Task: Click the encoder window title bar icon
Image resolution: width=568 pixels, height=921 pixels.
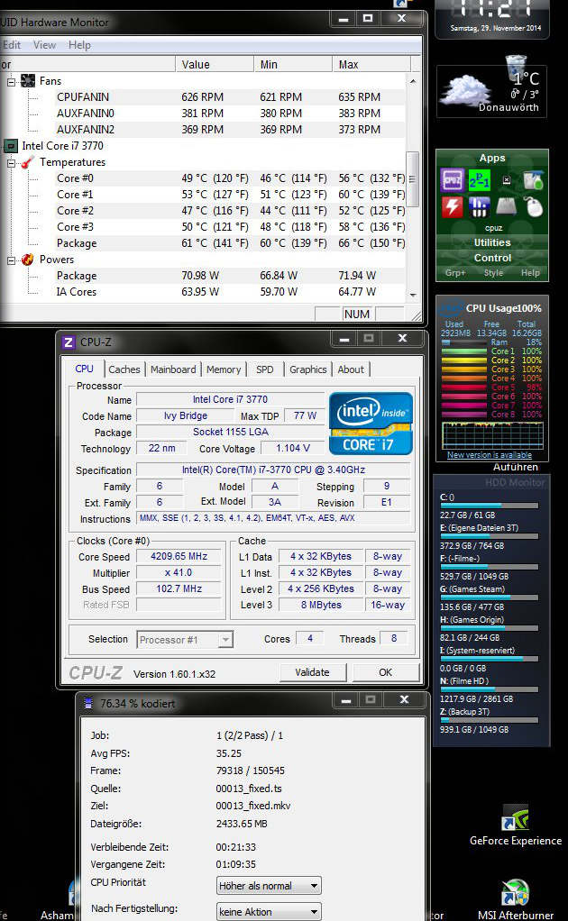Action: click(x=88, y=703)
